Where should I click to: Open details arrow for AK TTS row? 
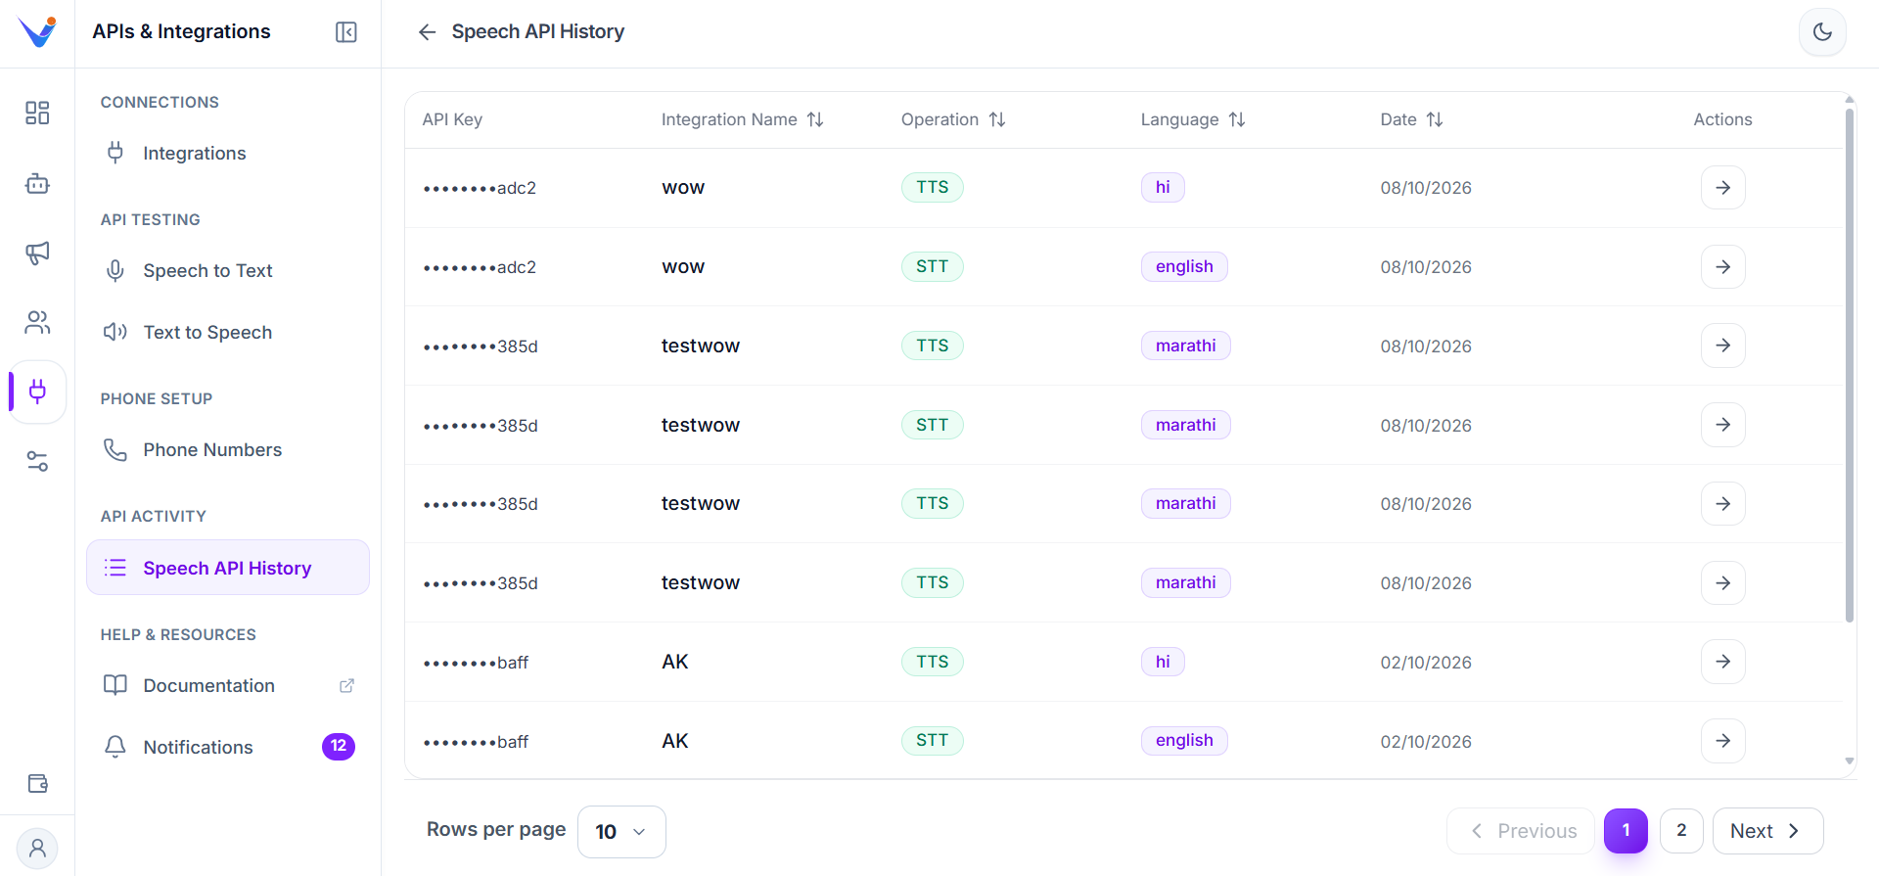(x=1722, y=662)
